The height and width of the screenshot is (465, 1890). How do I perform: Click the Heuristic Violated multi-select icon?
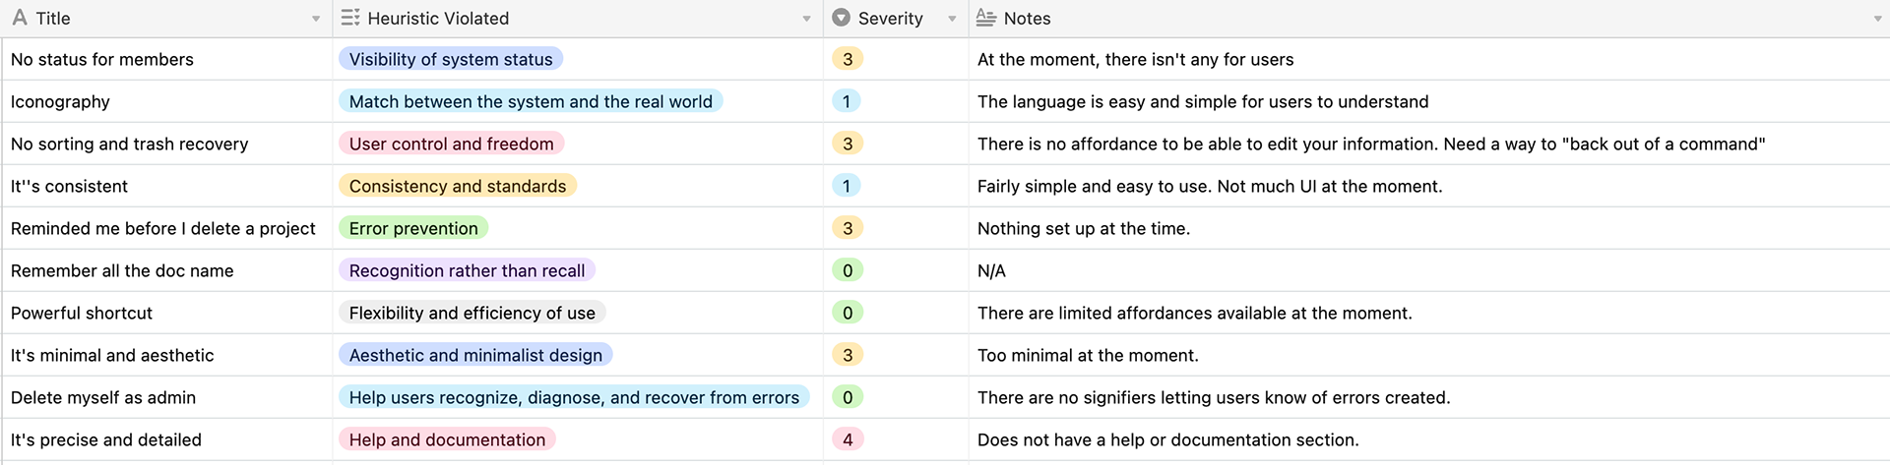(349, 18)
